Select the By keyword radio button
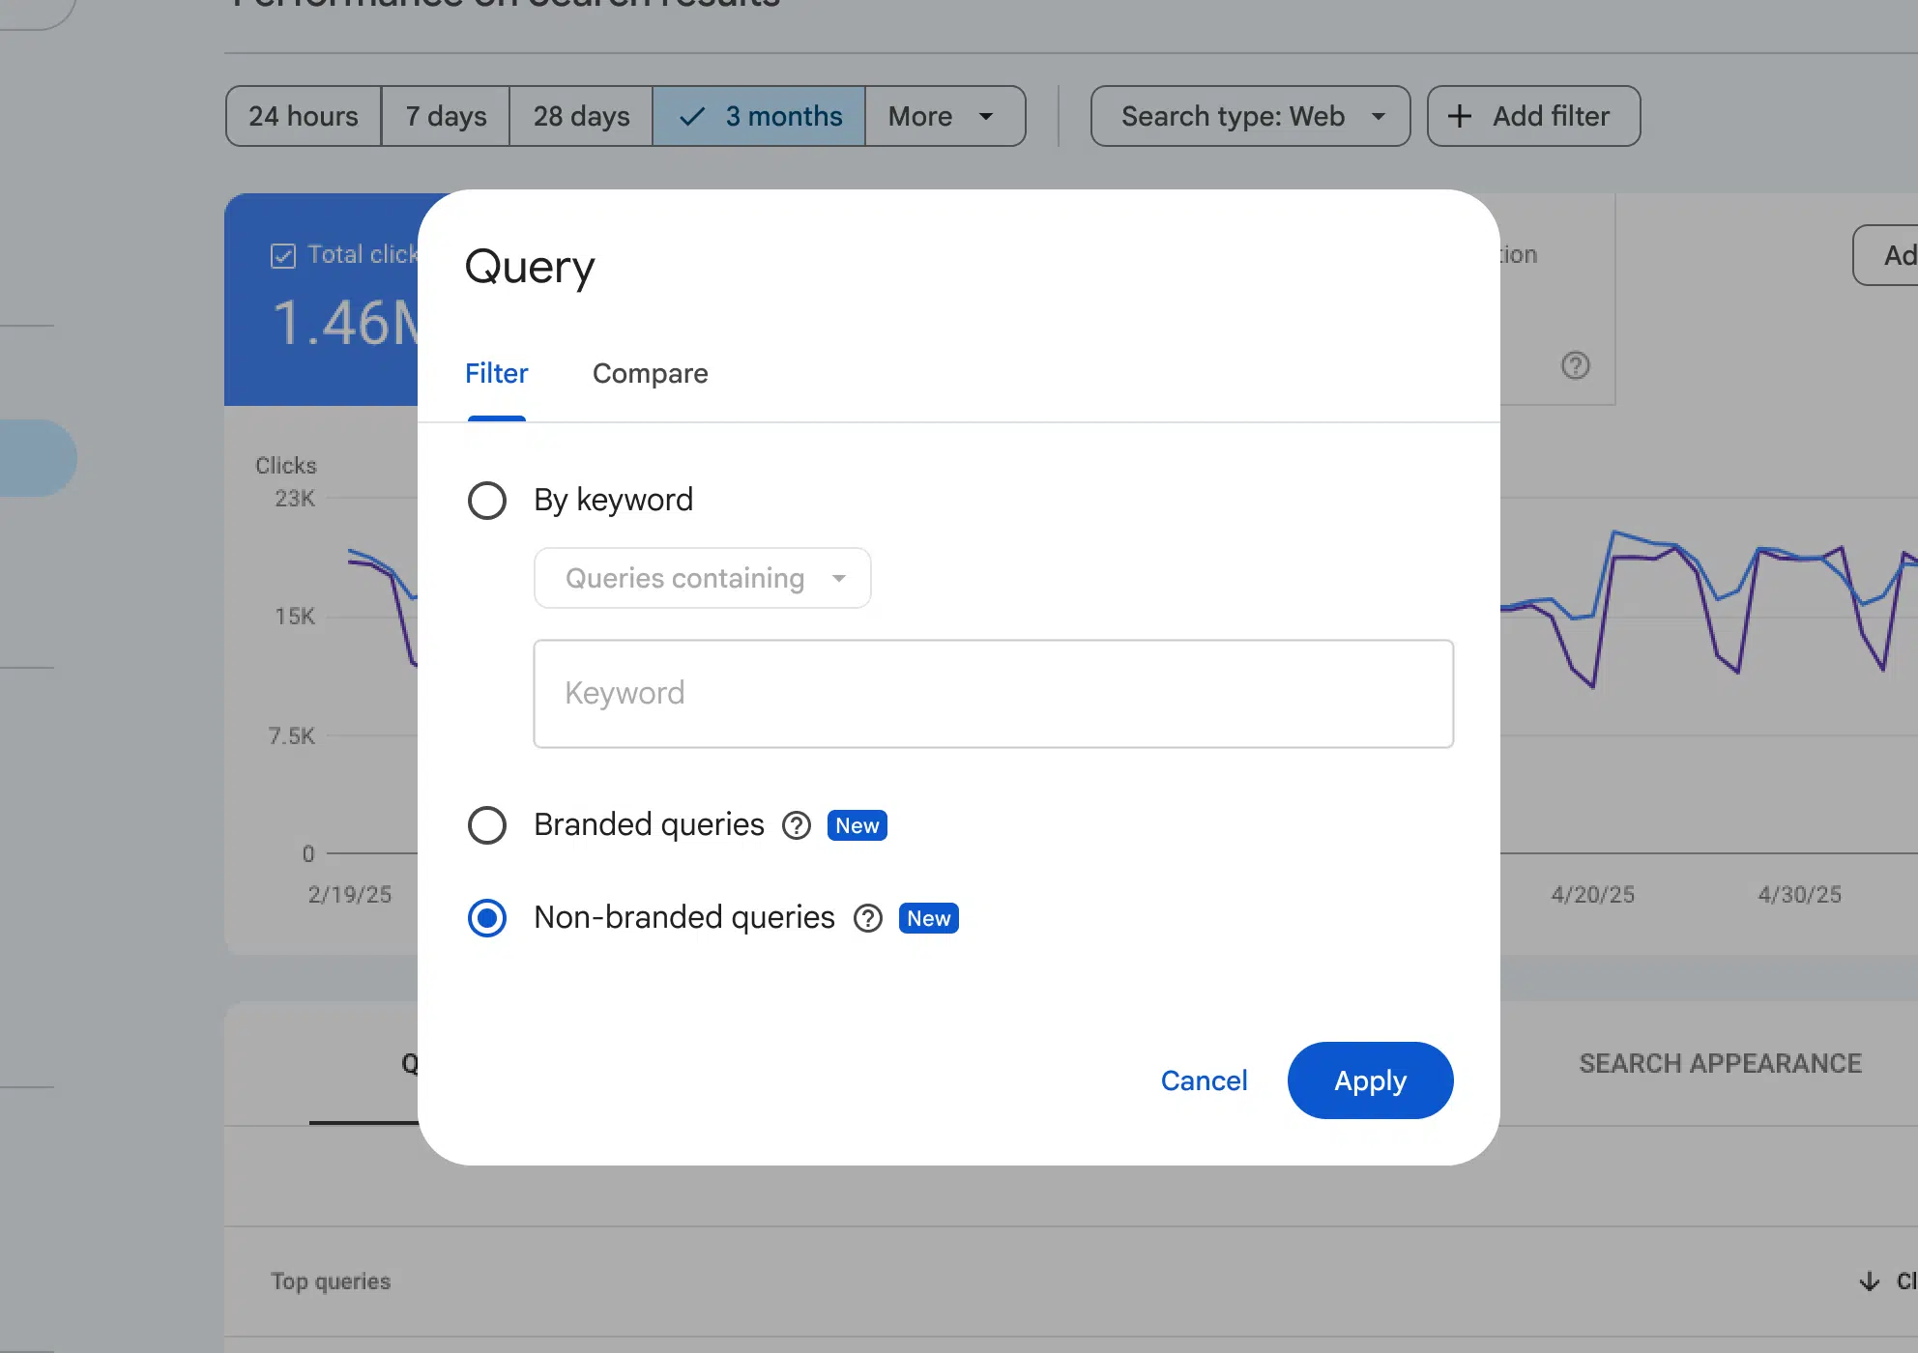 pos(487,500)
